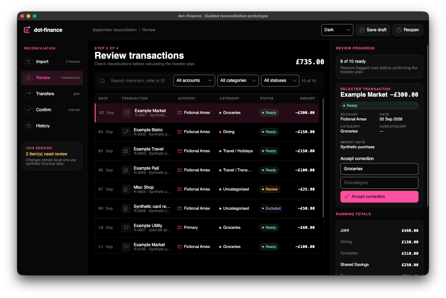This screenshot has height=298, width=446.
Task: Click the Subcategory input field
Action: (379, 183)
